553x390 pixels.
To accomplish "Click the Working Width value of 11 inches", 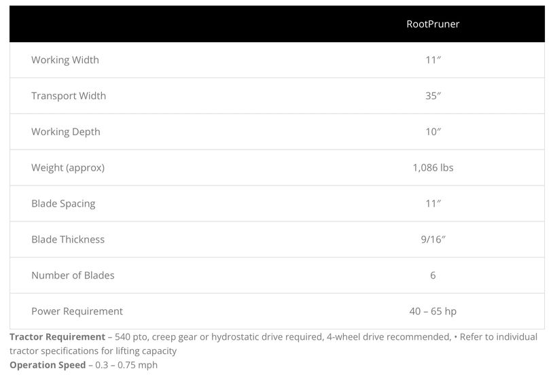I will click(433, 60).
